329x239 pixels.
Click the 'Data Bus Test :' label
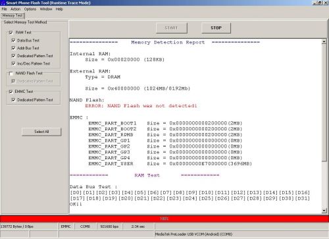click(93, 187)
